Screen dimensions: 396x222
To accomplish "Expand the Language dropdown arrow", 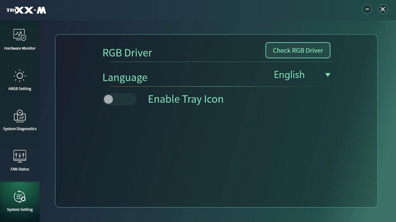I will 328,75.
